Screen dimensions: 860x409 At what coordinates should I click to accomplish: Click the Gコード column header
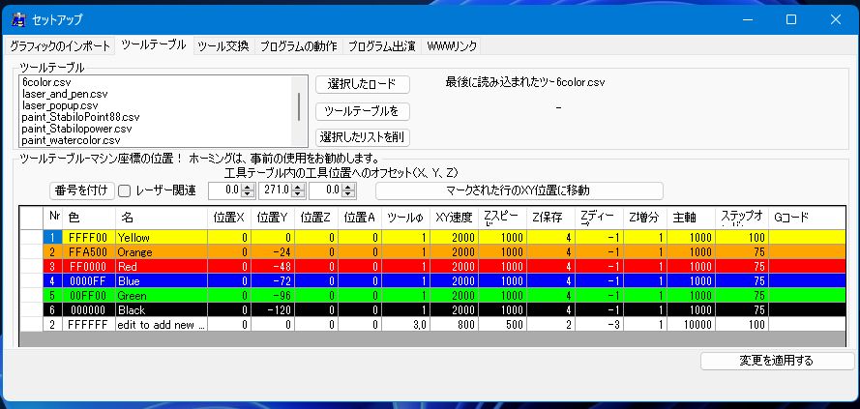pos(807,218)
